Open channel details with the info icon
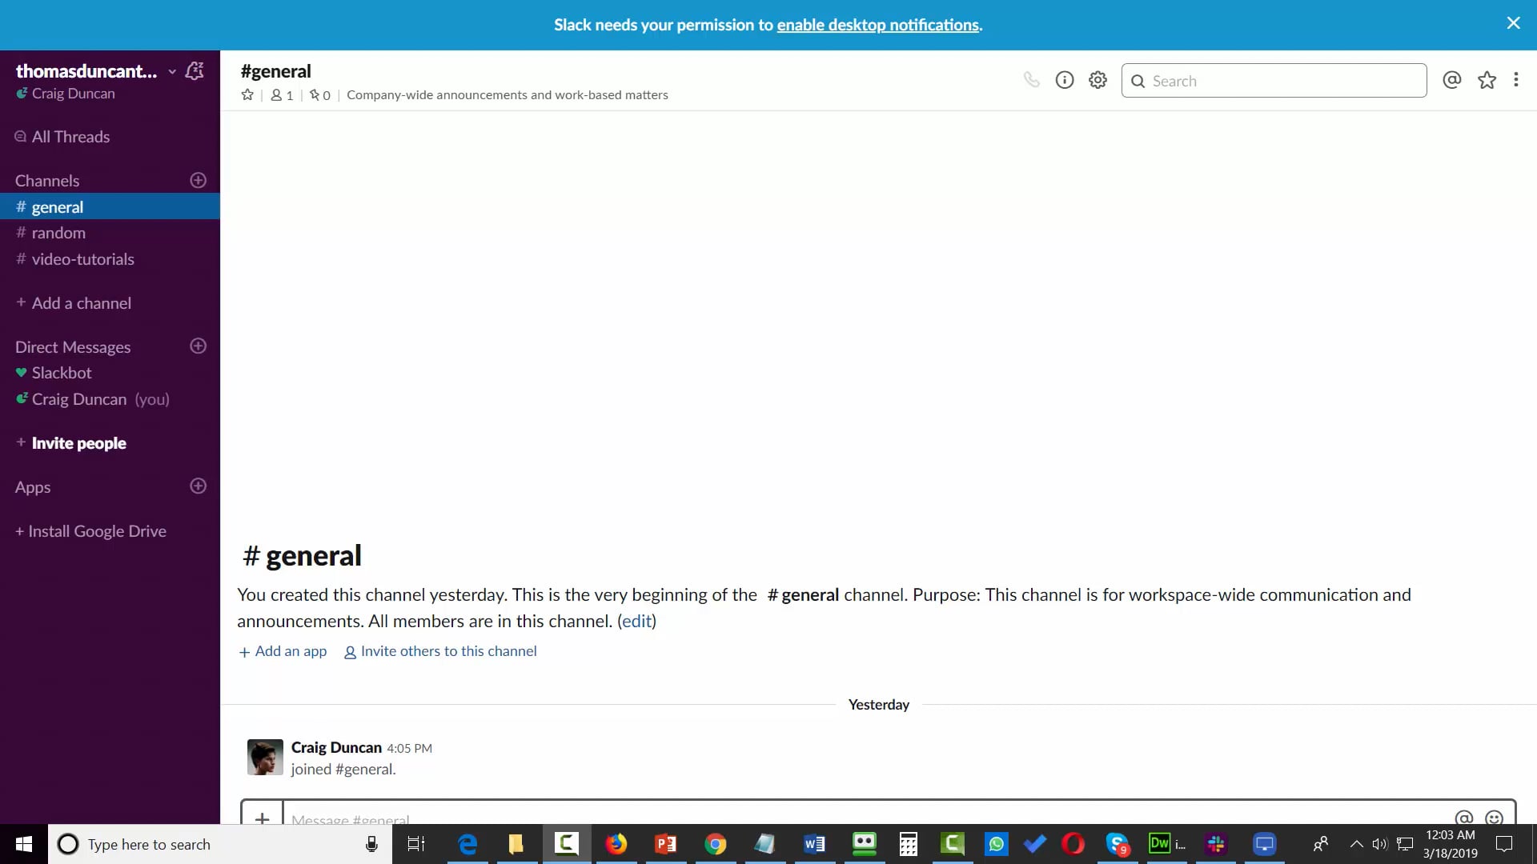The width and height of the screenshot is (1537, 864). coord(1065,80)
